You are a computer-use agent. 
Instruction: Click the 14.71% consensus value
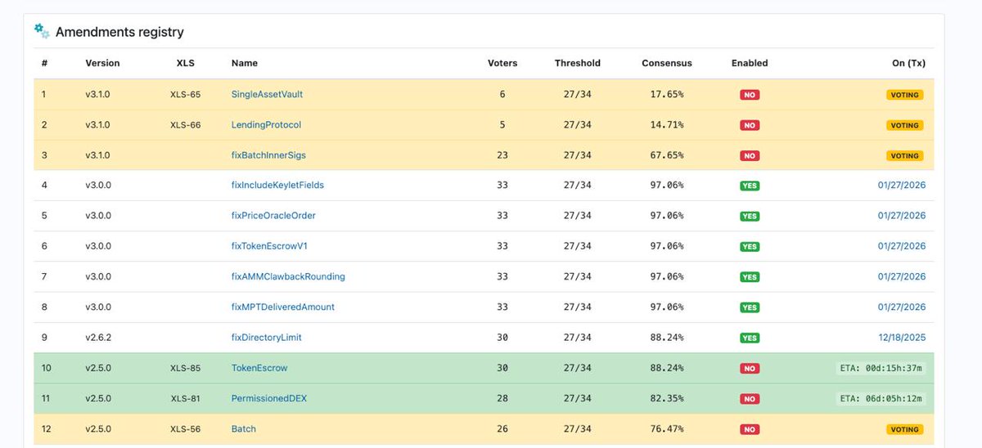(667, 125)
